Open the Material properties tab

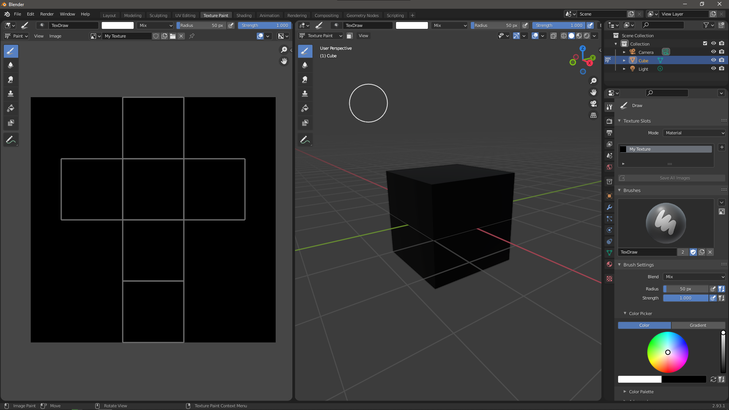coord(609,264)
